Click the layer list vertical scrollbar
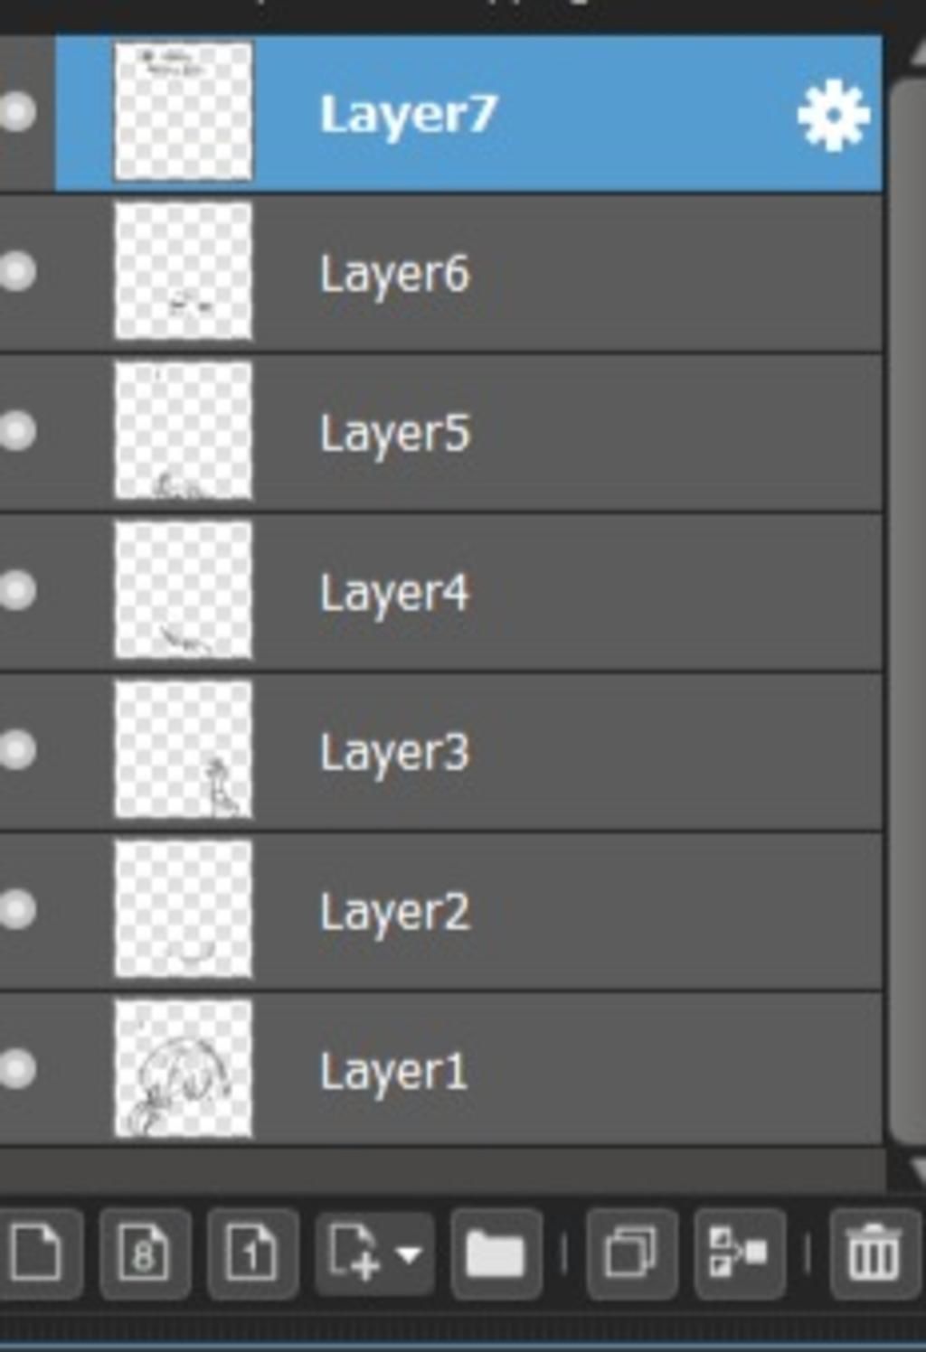The image size is (926, 1352). pos(908,612)
